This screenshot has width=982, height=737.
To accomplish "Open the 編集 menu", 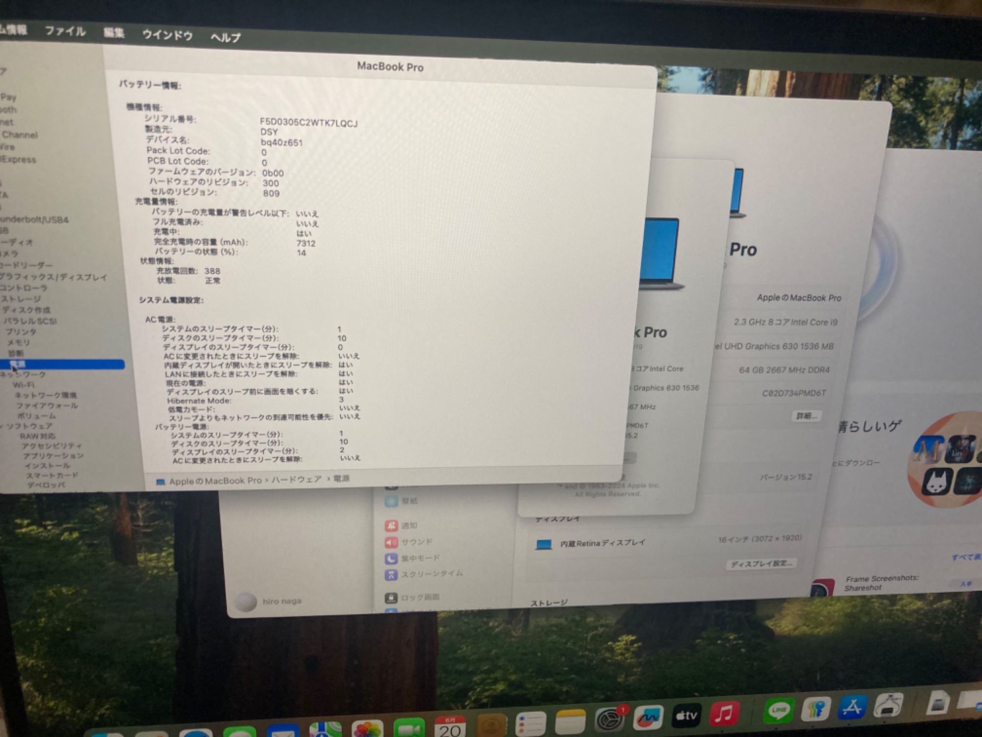I will tap(114, 33).
